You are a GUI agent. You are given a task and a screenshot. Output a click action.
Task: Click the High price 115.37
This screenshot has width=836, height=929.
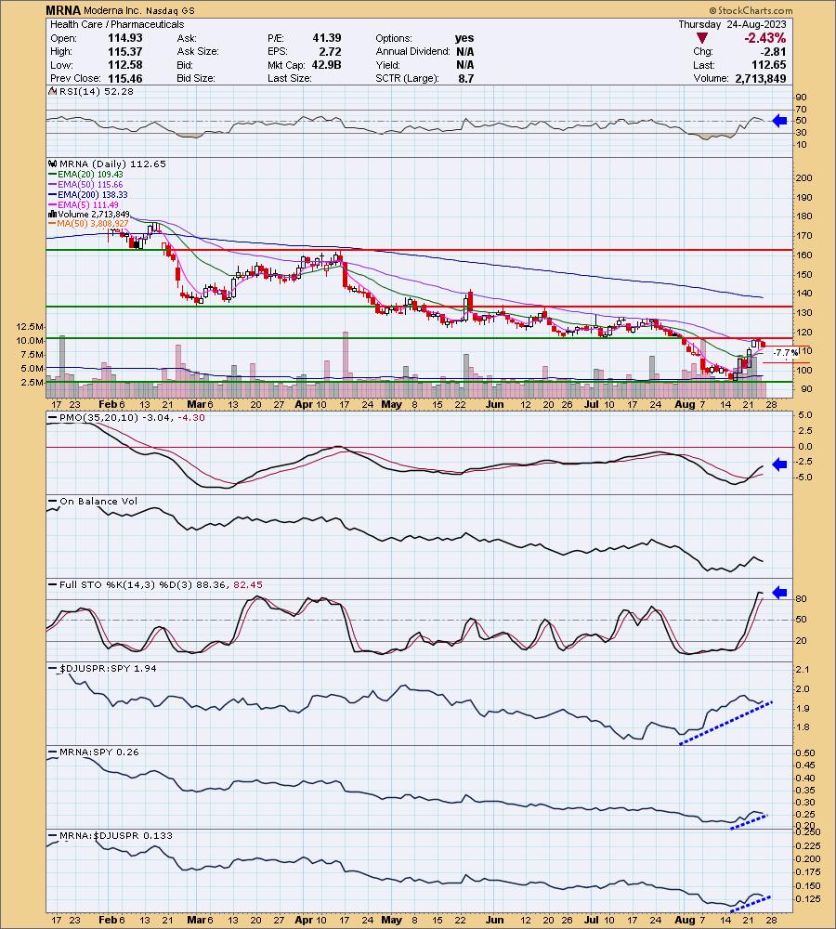tap(125, 51)
